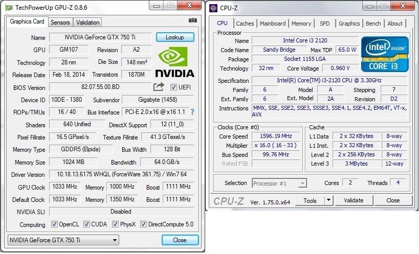Click the Driver Version field
Screen dimensions: 419x254
(122, 174)
